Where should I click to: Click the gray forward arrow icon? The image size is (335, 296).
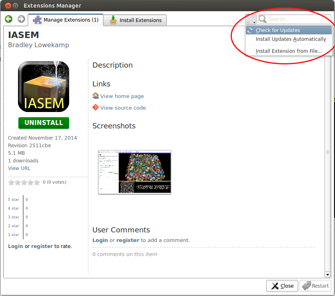click(21, 19)
